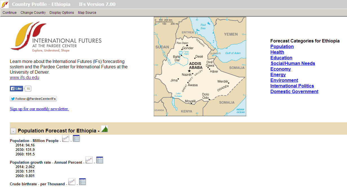Show line graph for Population growth rate
Screen dimensions: 347x187
click(89, 160)
